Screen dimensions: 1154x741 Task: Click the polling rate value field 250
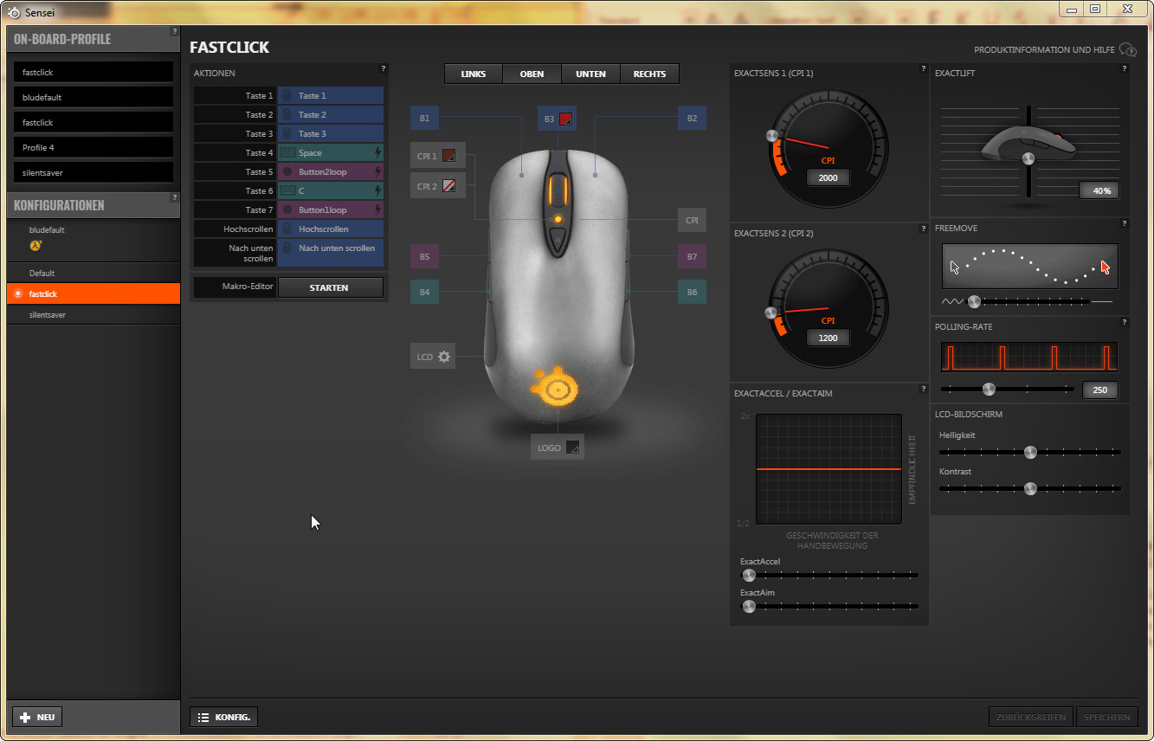click(1100, 390)
